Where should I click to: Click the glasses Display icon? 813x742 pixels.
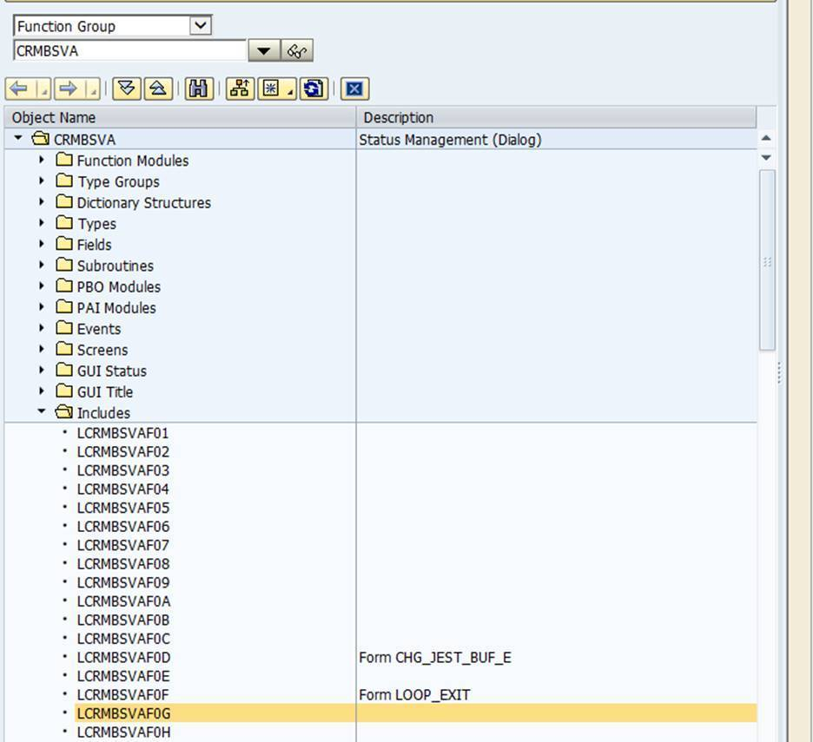click(x=297, y=51)
